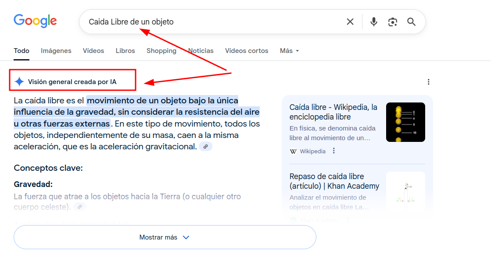Open AI overview three-dot options menu
Screen dimensions: 491x254
pyautogui.click(x=428, y=82)
